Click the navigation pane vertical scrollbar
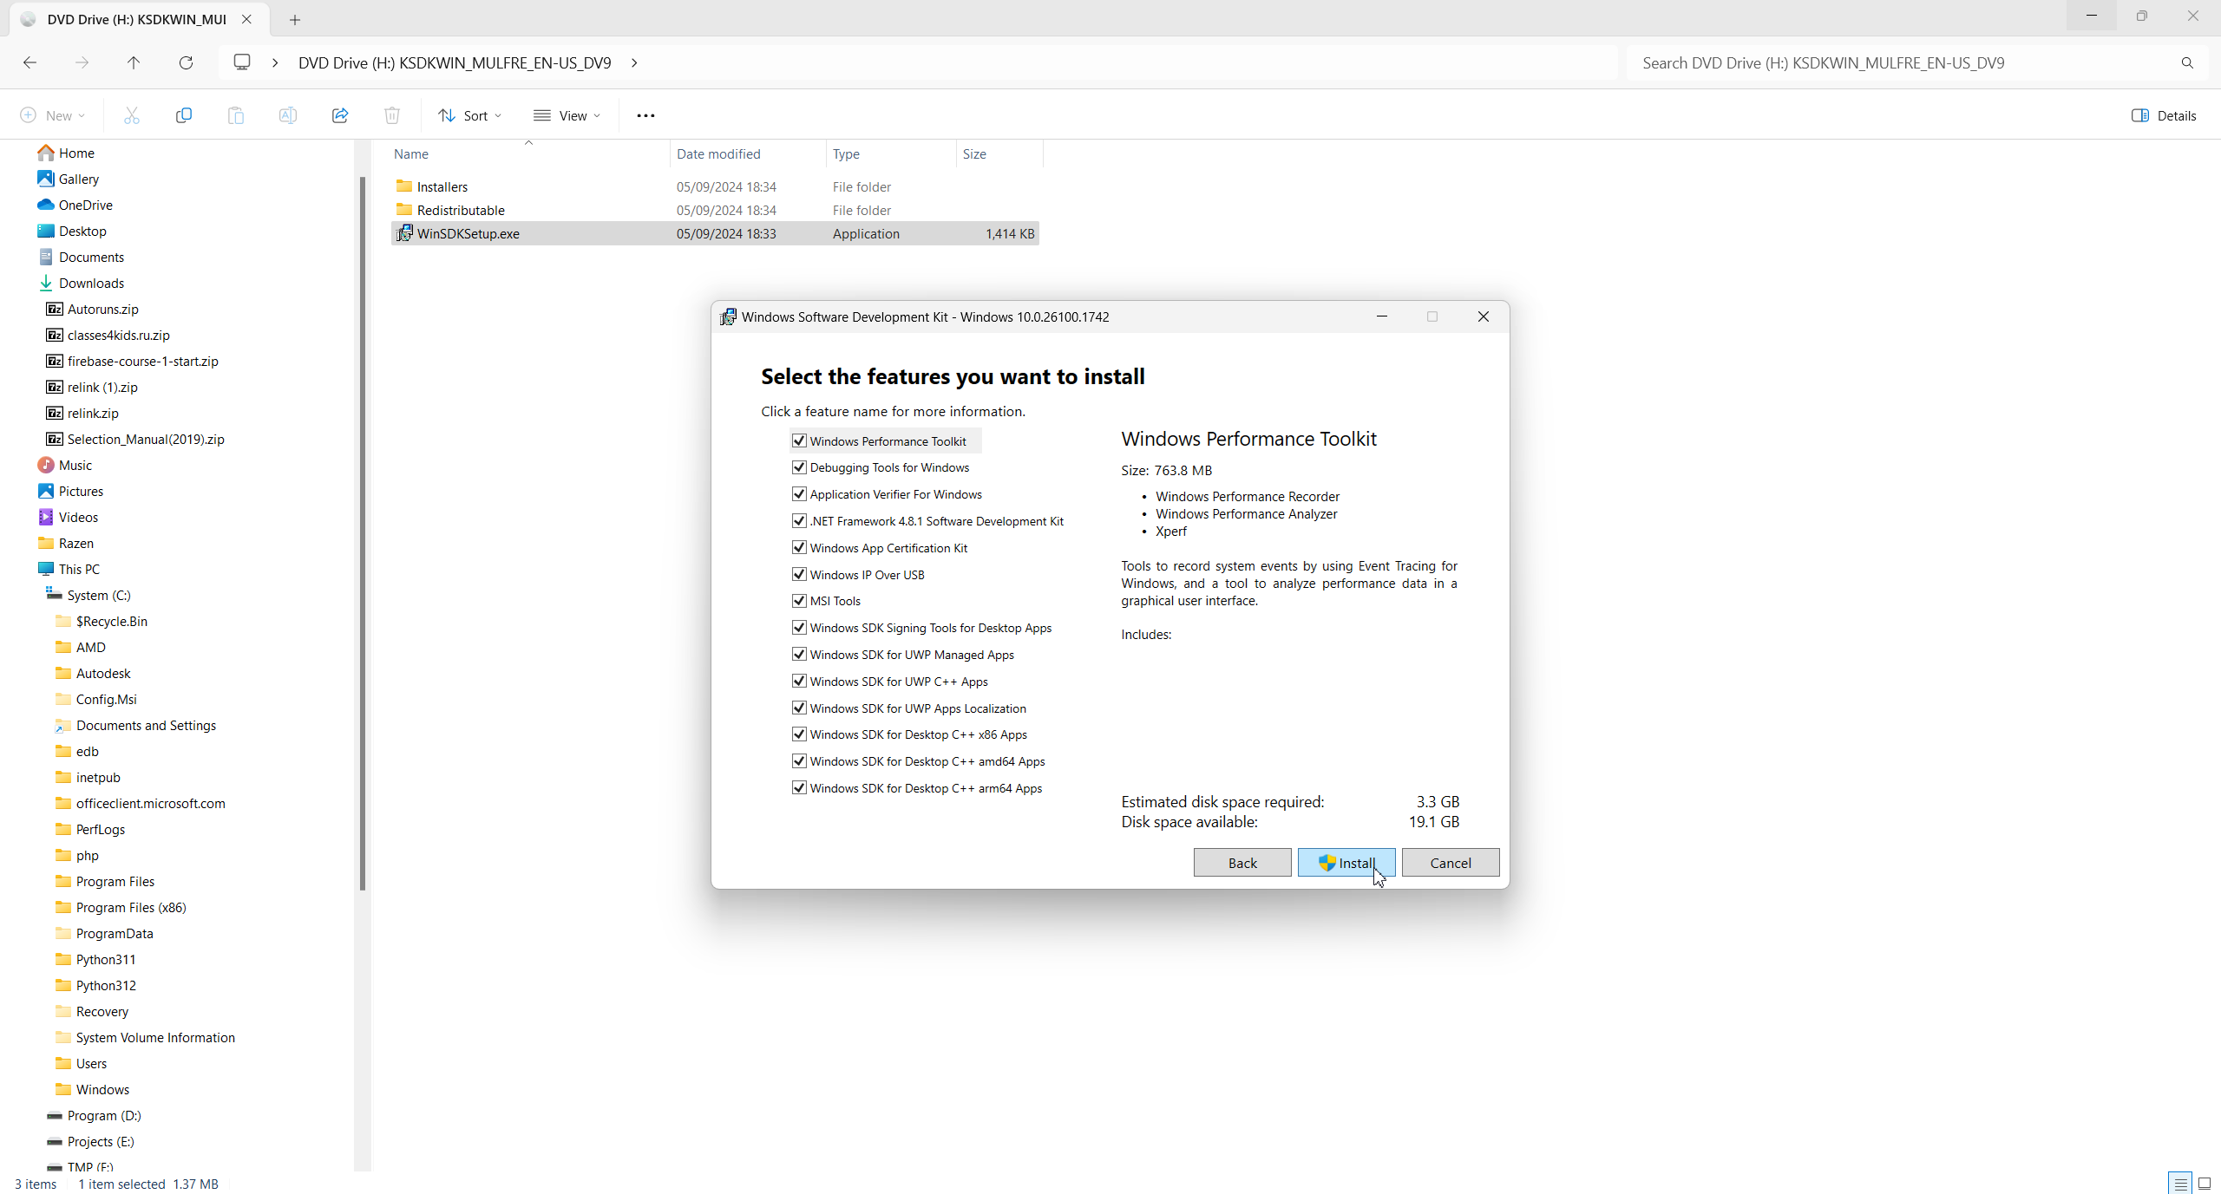Screen dimensions: 2221x1194 tap(363, 533)
